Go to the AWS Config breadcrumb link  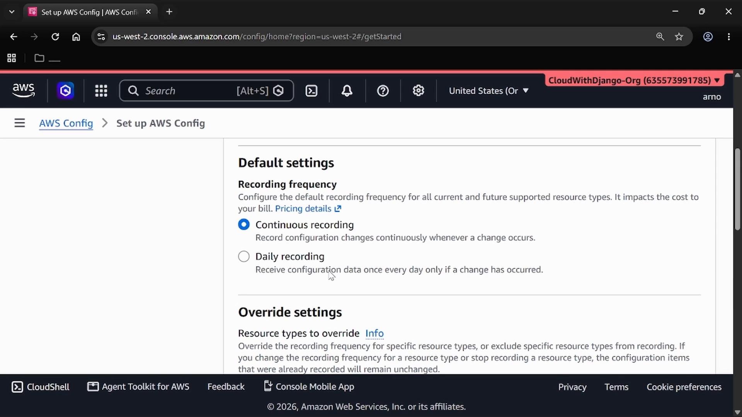tap(66, 123)
